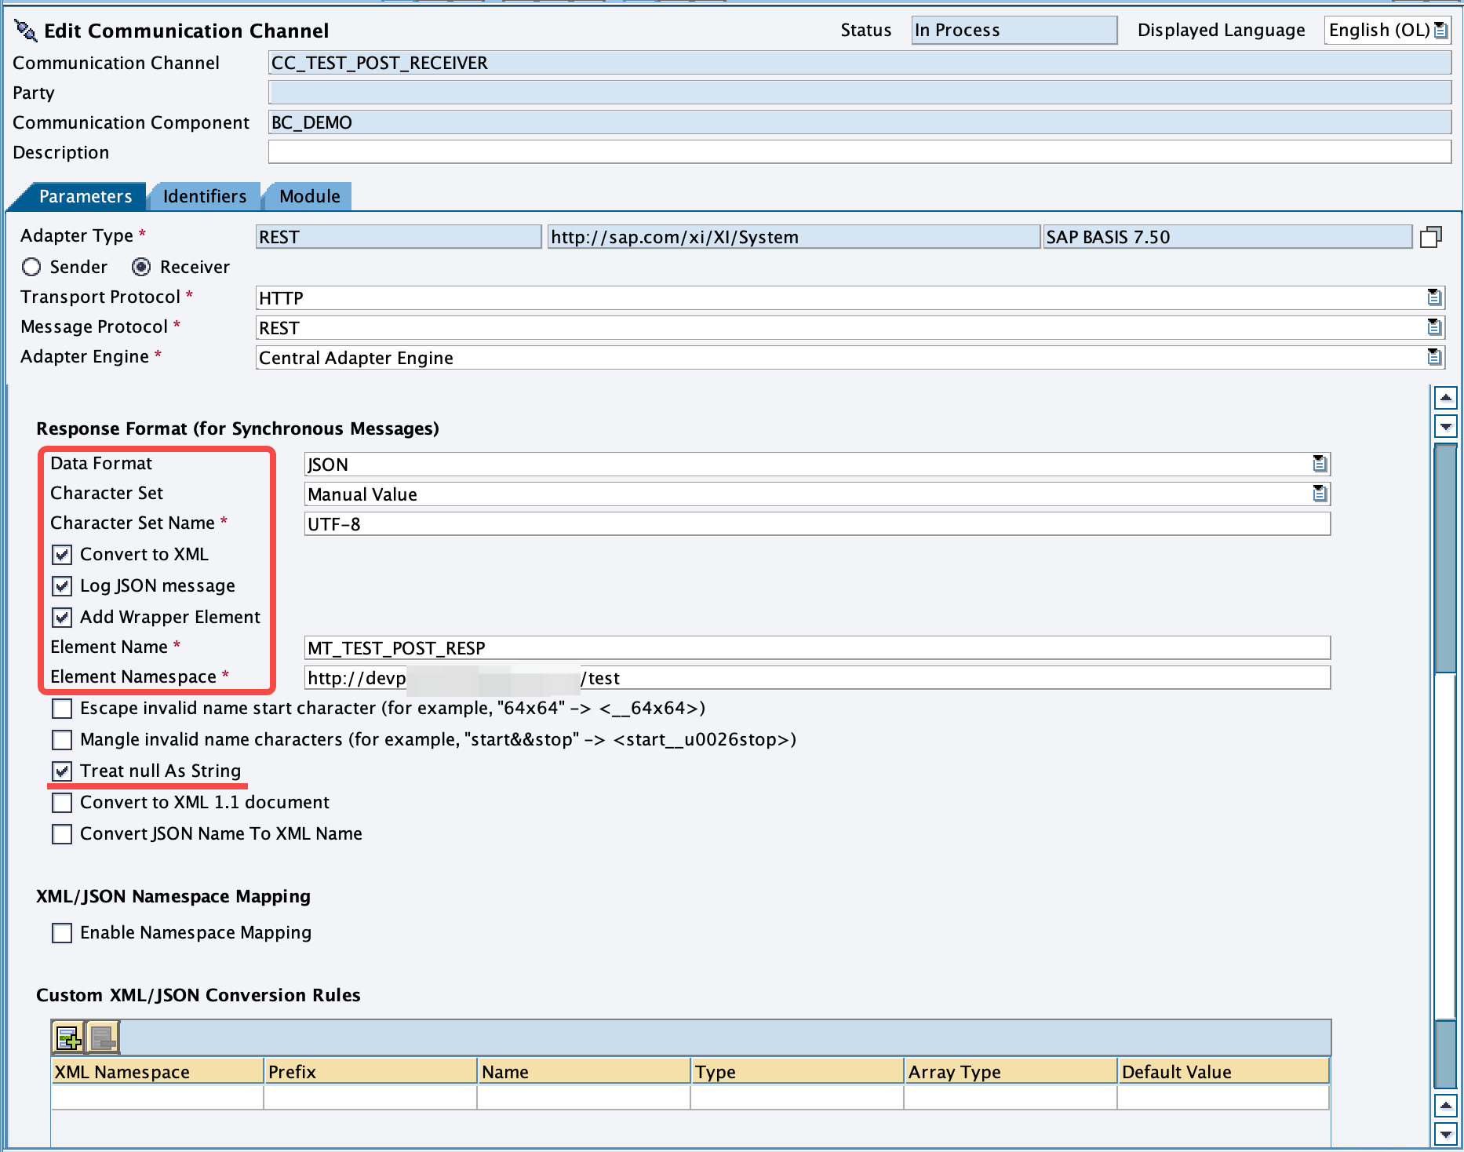Click the delete row icon in conversion rules
The height and width of the screenshot is (1152, 1464).
pyautogui.click(x=102, y=1038)
